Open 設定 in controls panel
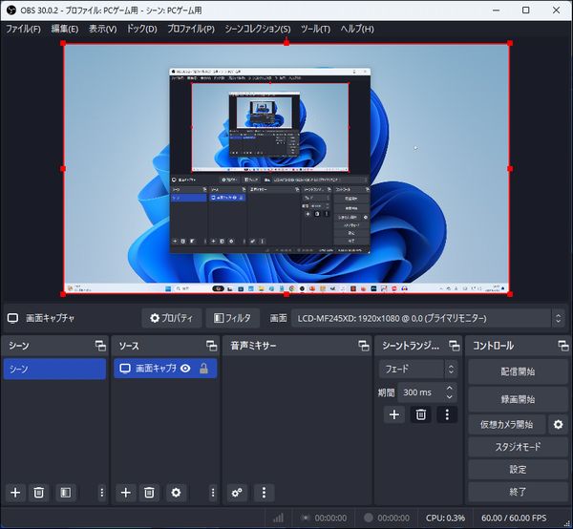 (518, 470)
